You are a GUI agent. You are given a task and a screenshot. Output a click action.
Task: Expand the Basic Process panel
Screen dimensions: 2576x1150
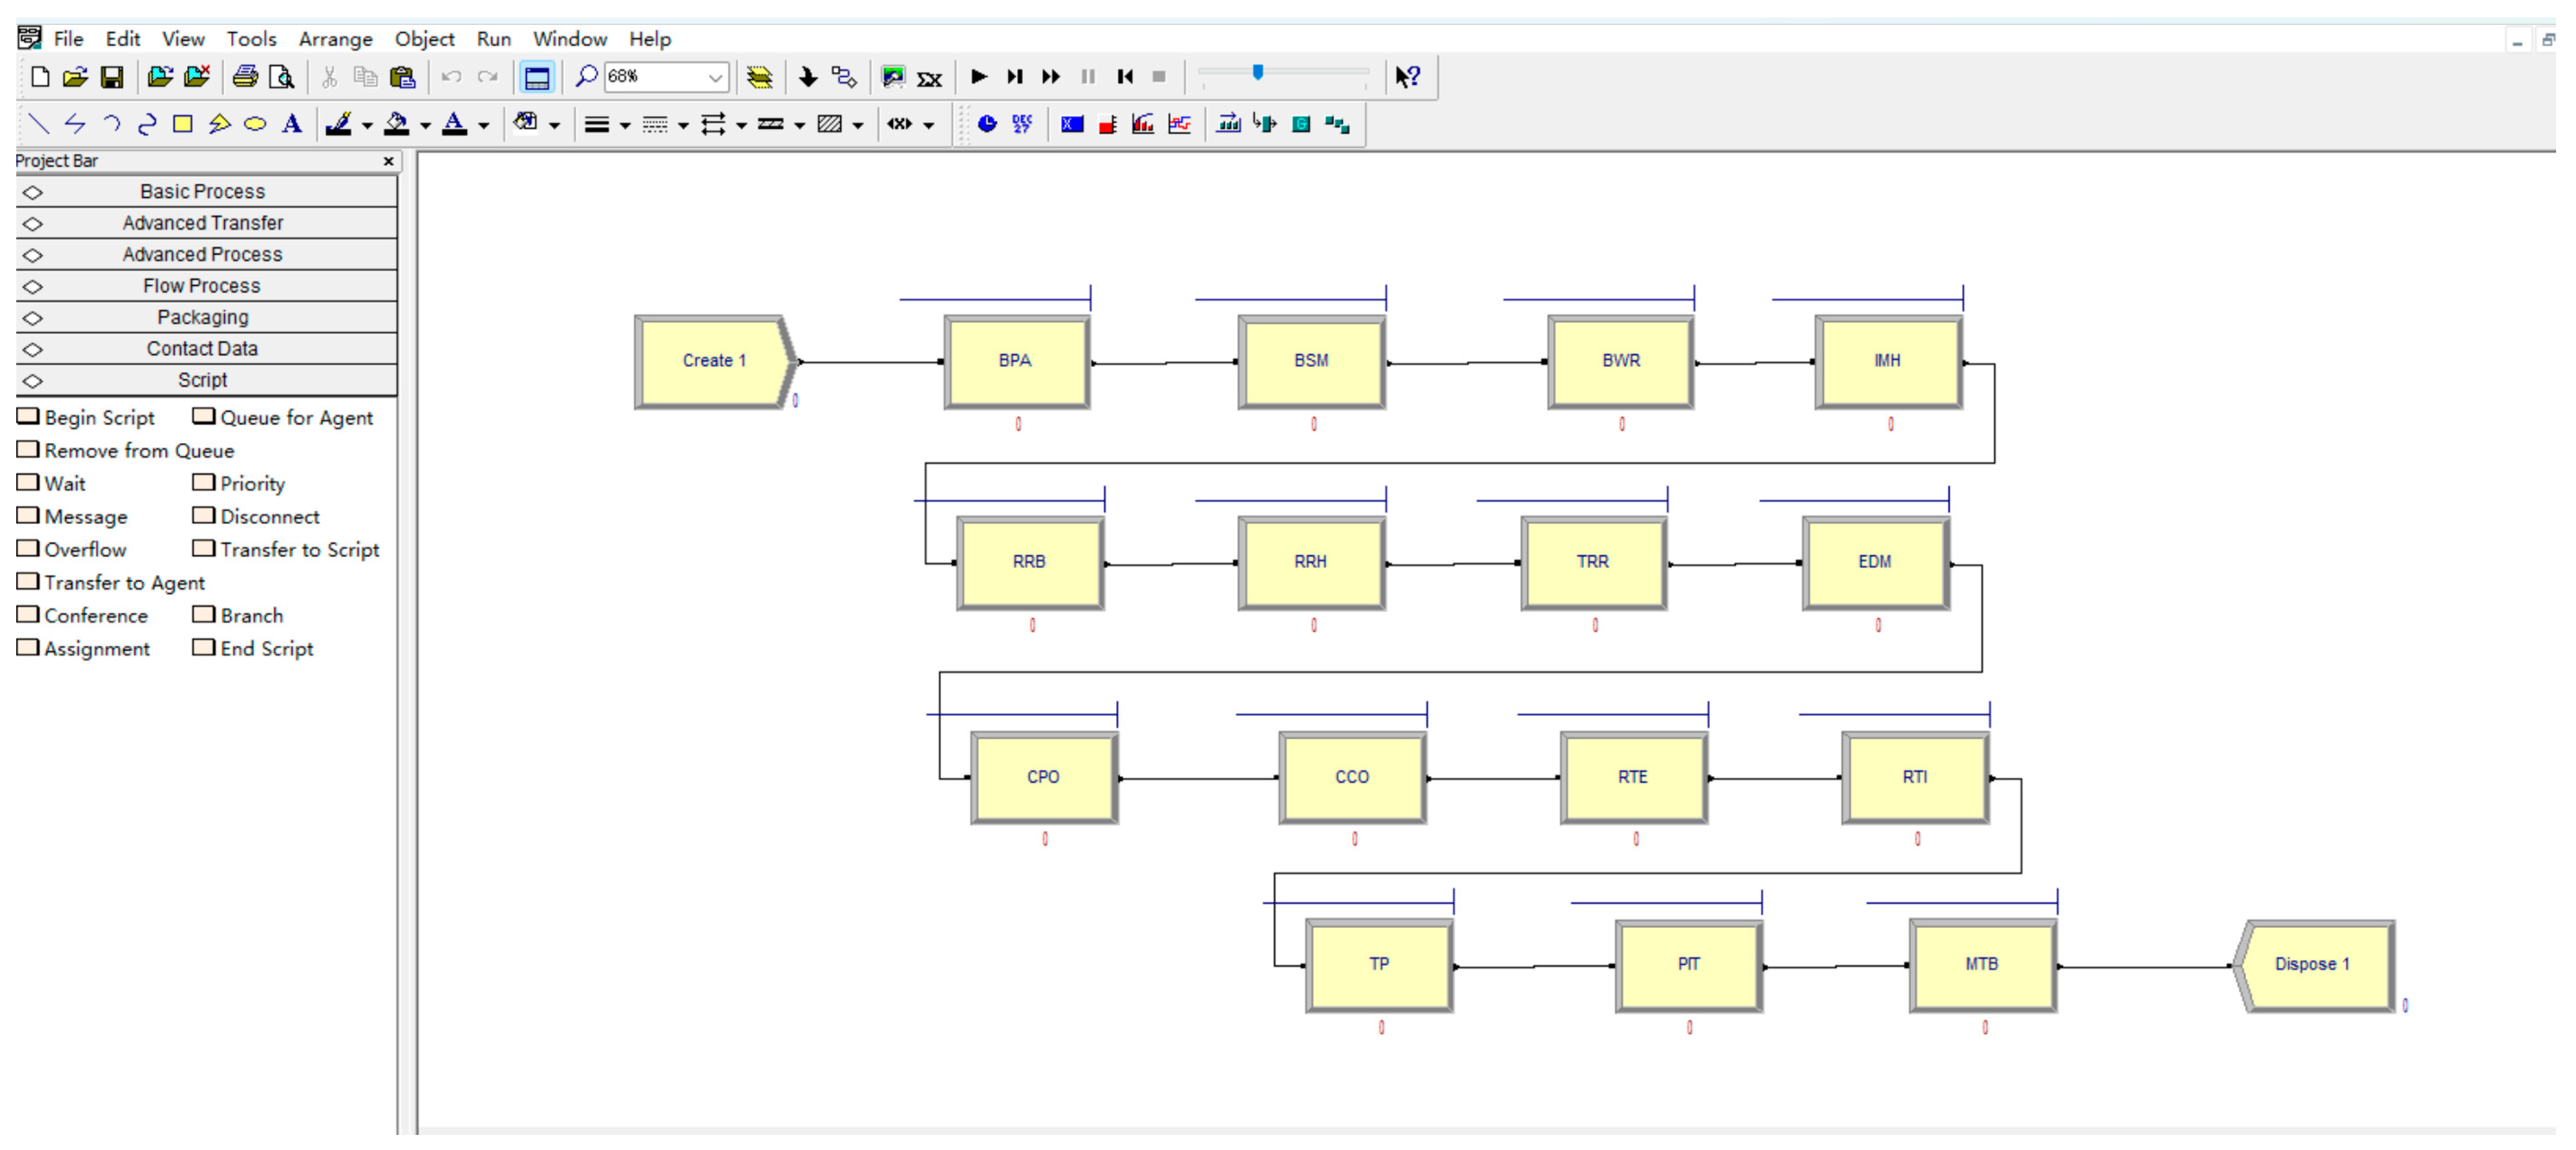(202, 191)
